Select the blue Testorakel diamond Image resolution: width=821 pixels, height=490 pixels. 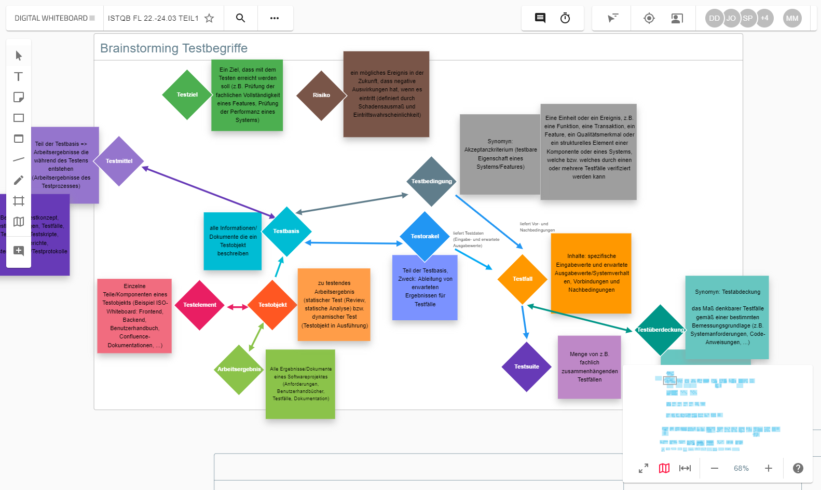pos(425,237)
